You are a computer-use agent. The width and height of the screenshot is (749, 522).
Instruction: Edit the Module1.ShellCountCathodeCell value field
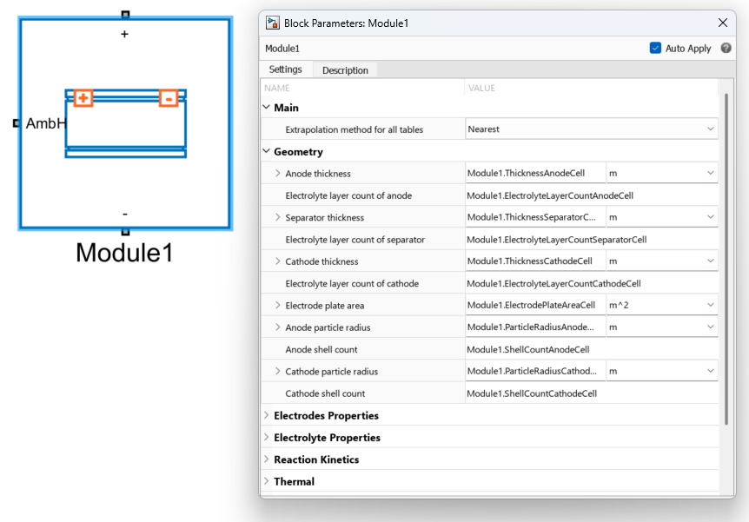[x=592, y=393]
